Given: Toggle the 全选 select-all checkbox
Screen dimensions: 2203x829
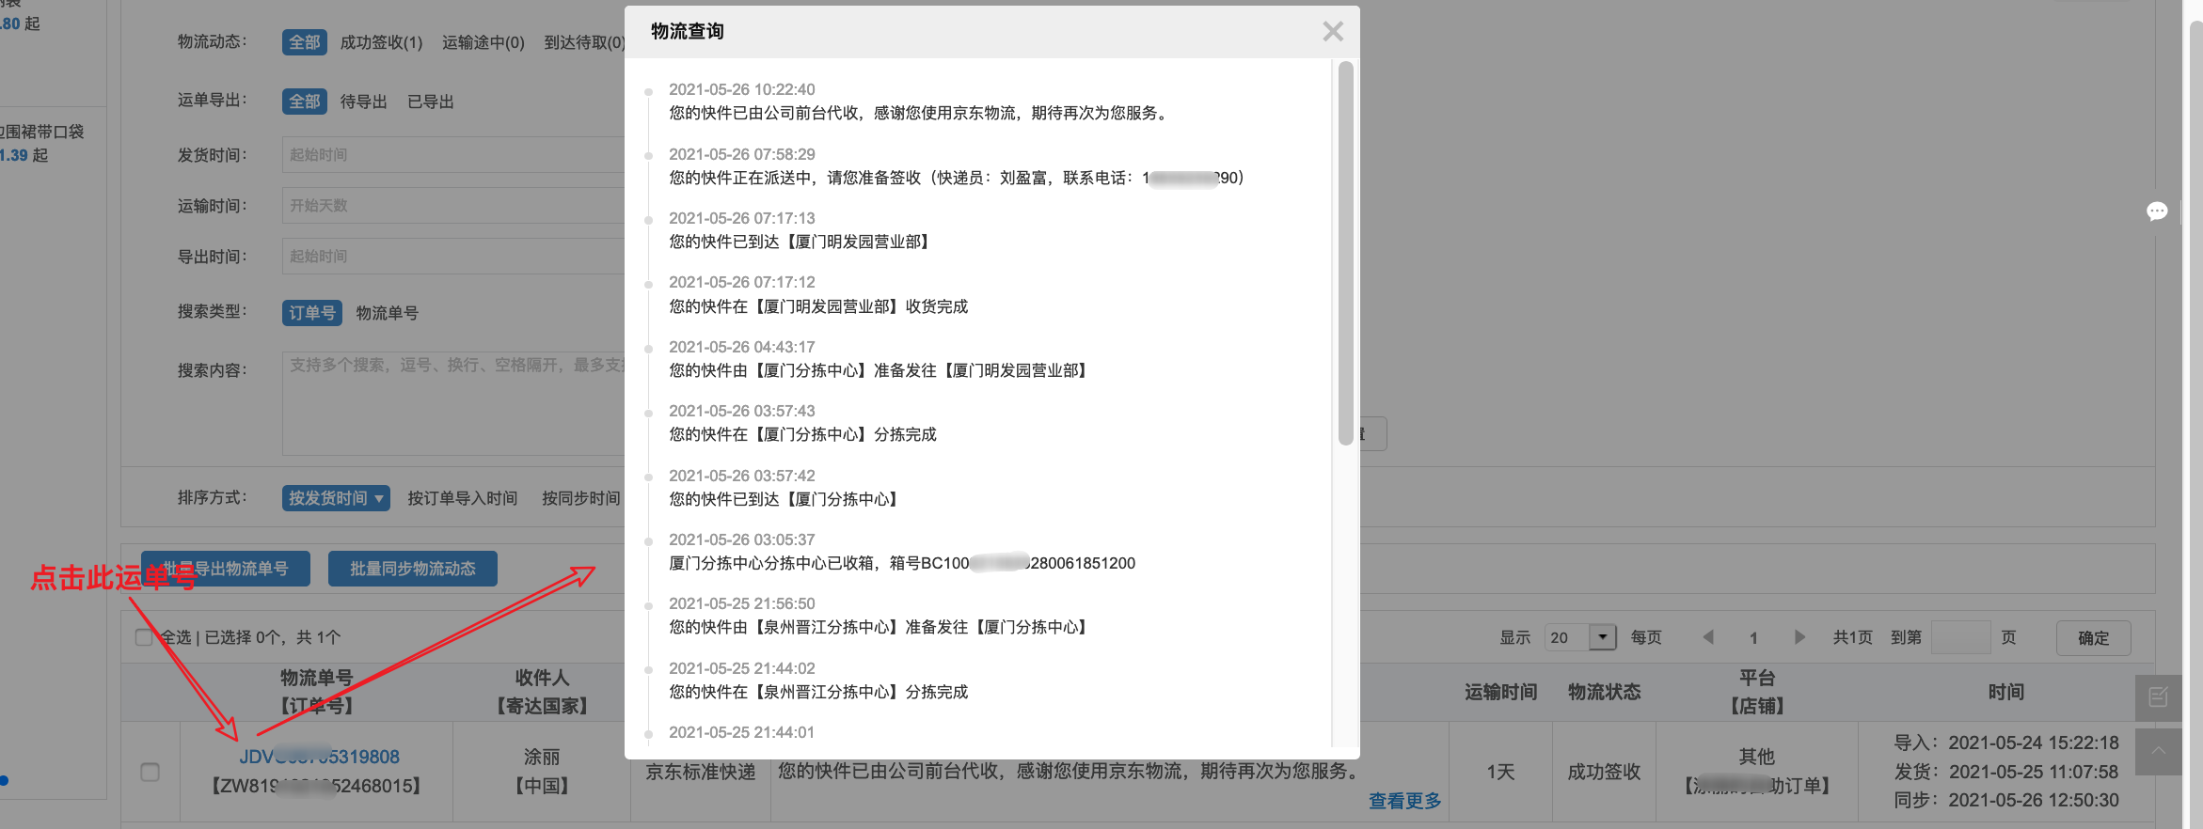Looking at the screenshot, I should (x=144, y=637).
